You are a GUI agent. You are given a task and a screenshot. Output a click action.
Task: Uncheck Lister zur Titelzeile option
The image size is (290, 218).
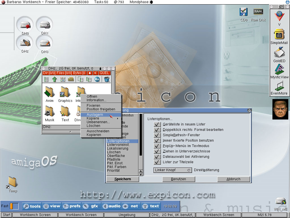(x=157, y=162)
